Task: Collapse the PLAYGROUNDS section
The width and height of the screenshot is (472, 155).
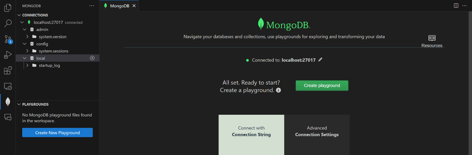Action: [19, 104]
